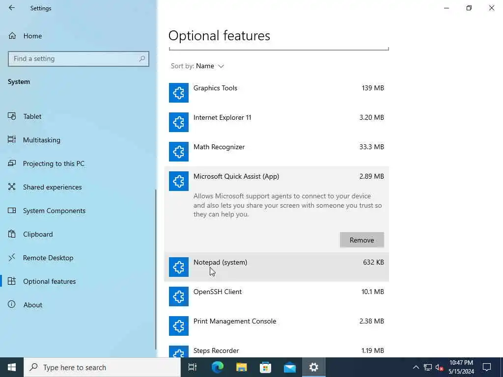Expand the Internet Explorer 11 entry
This screenshot has width=503, height=377.
277,122
